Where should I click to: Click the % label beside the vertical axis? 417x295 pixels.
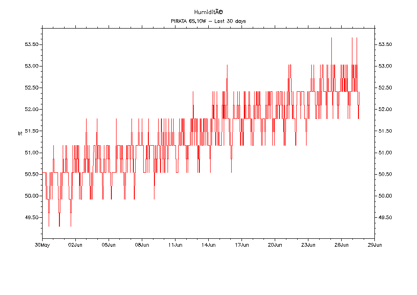pos(20,133)
